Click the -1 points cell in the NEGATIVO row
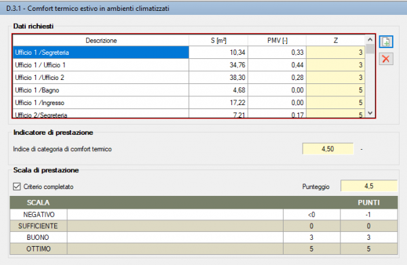407x265 pixels. 368,214
